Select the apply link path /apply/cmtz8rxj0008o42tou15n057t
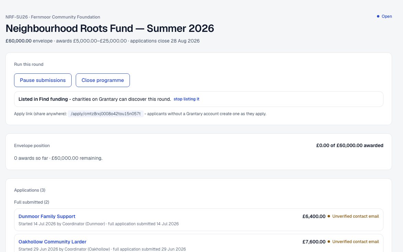 pos(106,114)
